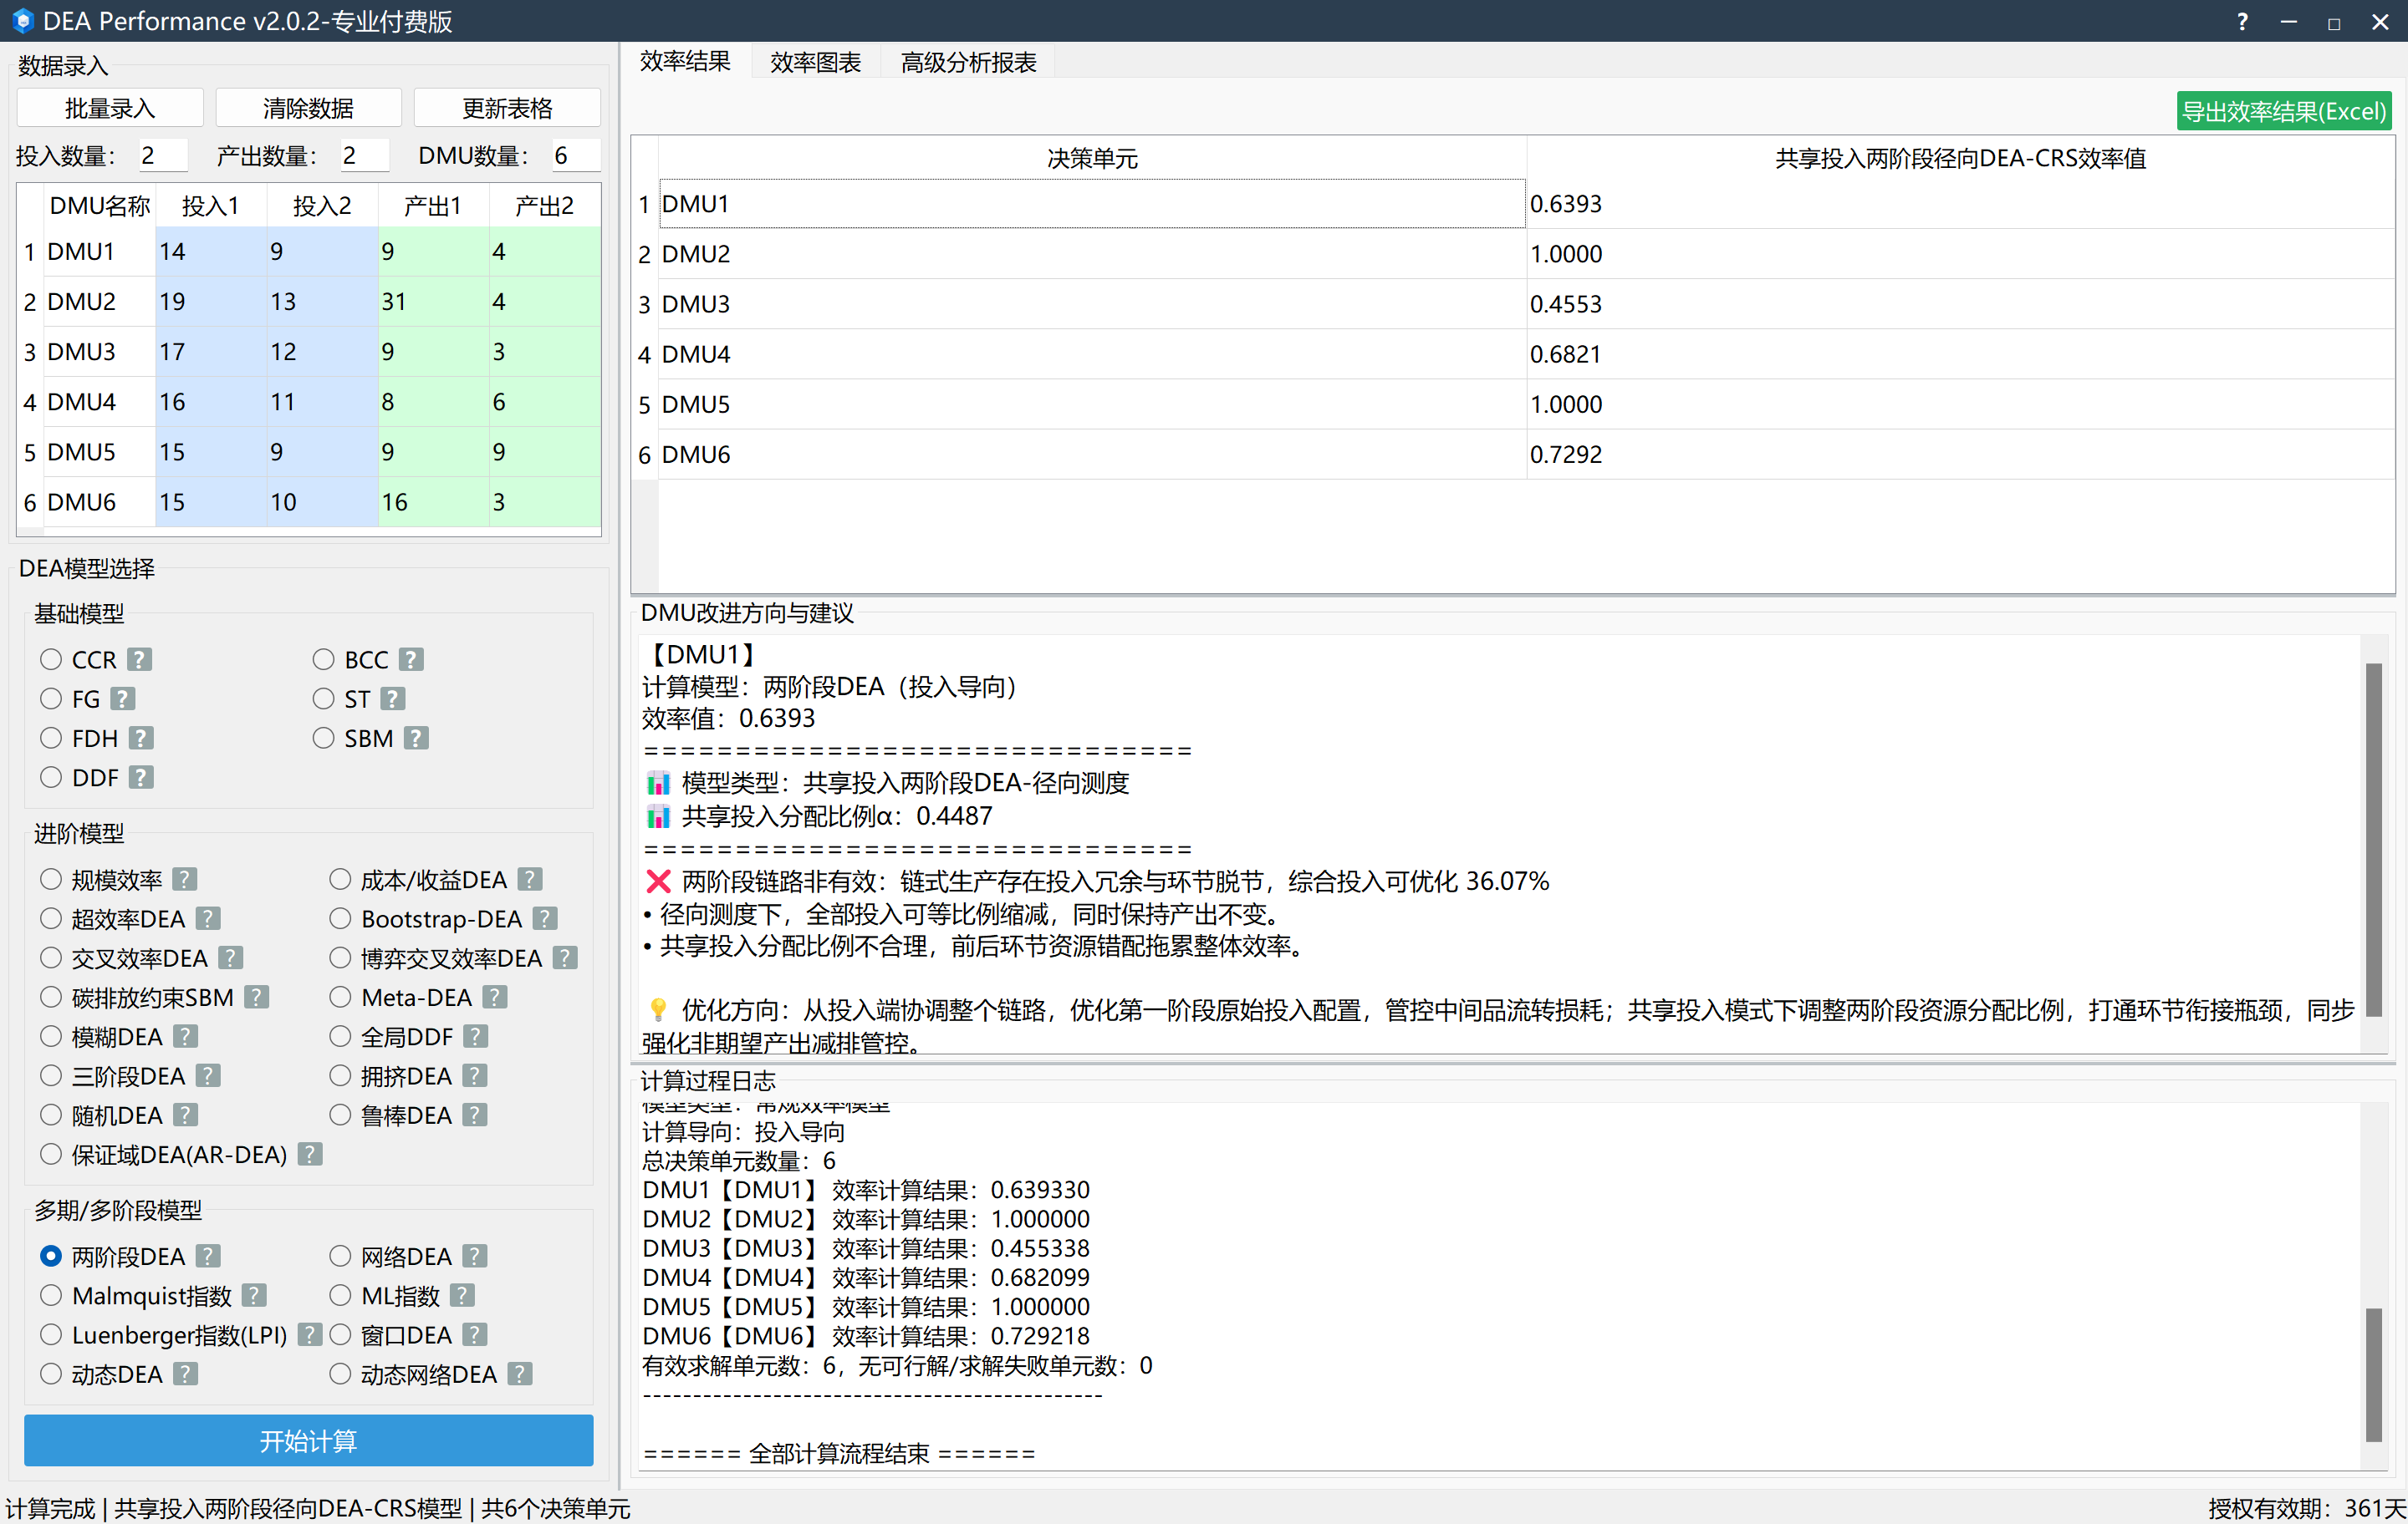Select 产出1 cell of DMU6 showing 16
This screenshot has height=1524, width=2408.
click(433, 501)
